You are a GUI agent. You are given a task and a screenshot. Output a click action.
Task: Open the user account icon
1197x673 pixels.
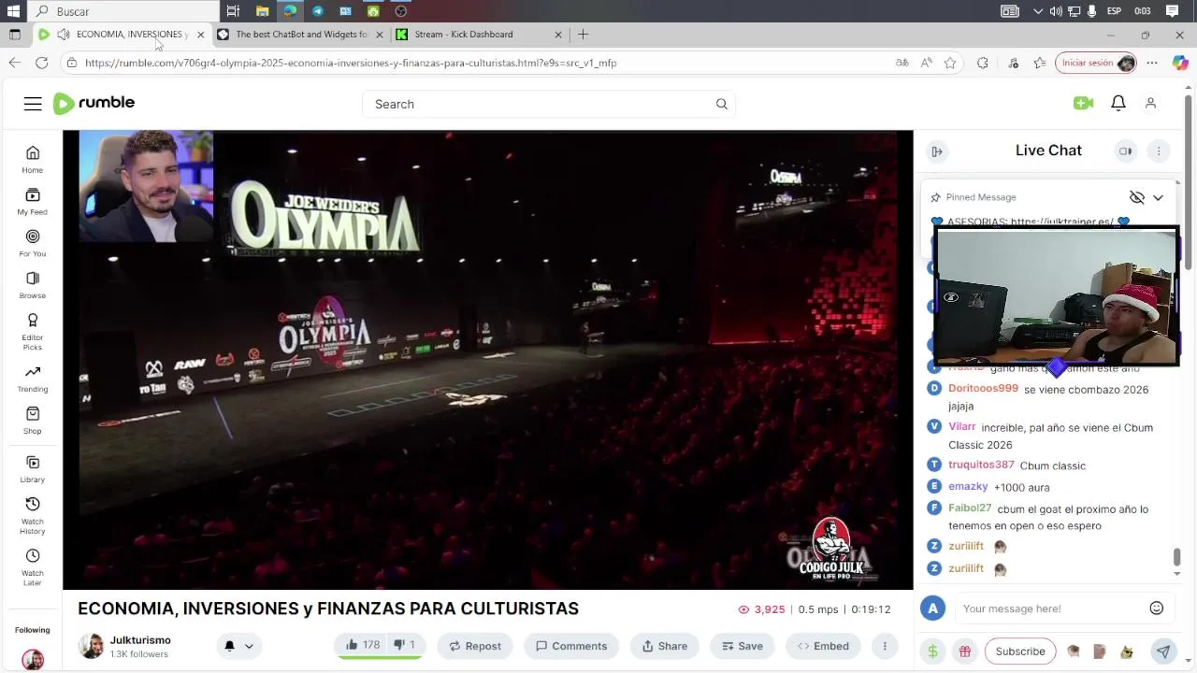tap(1150, 103)
